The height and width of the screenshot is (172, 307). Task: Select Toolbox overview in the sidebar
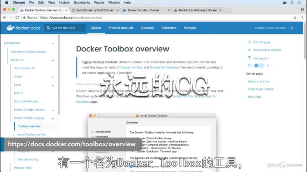pyautogui.click(x=29, y=126)
